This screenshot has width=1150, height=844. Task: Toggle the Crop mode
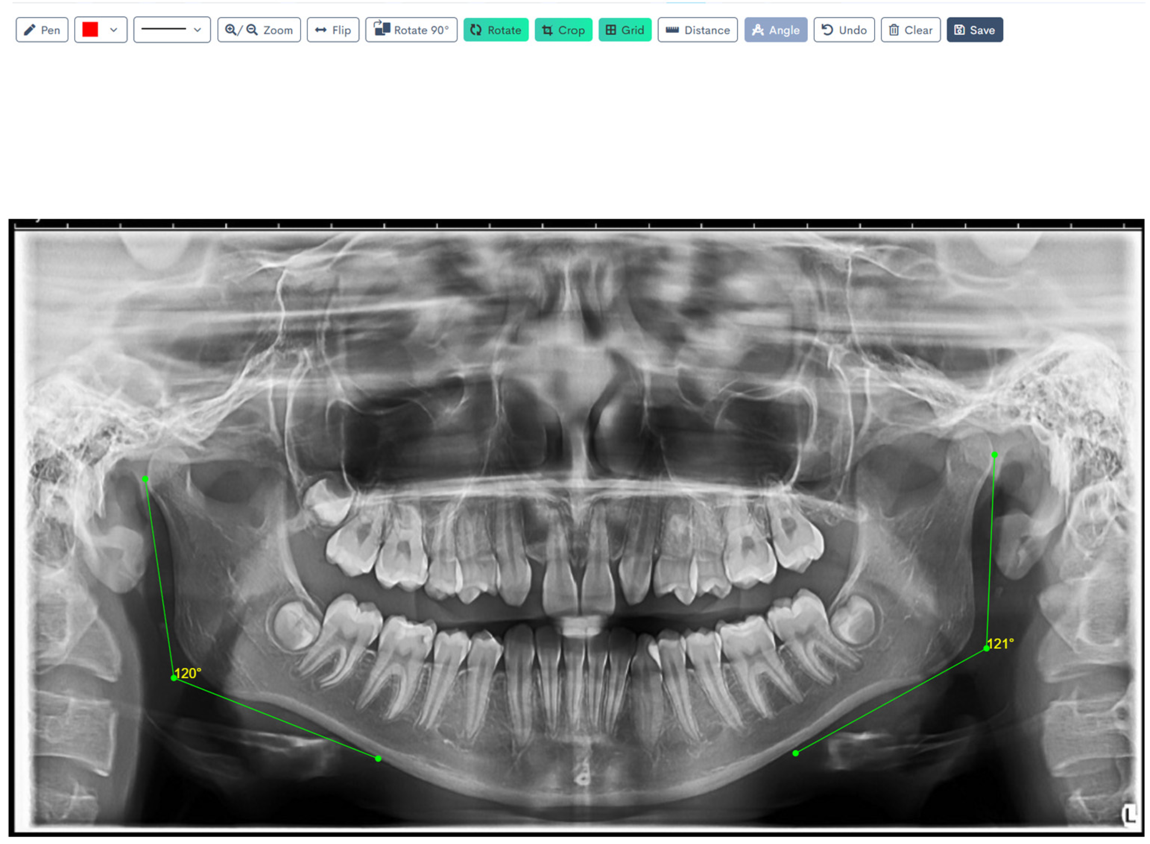pos(563,30)
